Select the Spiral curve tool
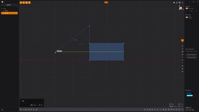 (183, 57)
